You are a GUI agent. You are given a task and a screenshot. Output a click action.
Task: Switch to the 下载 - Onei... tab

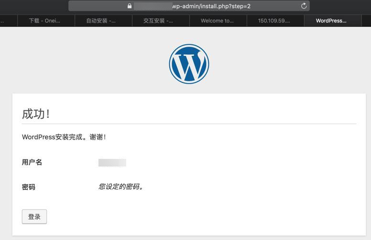click(46, 21)
